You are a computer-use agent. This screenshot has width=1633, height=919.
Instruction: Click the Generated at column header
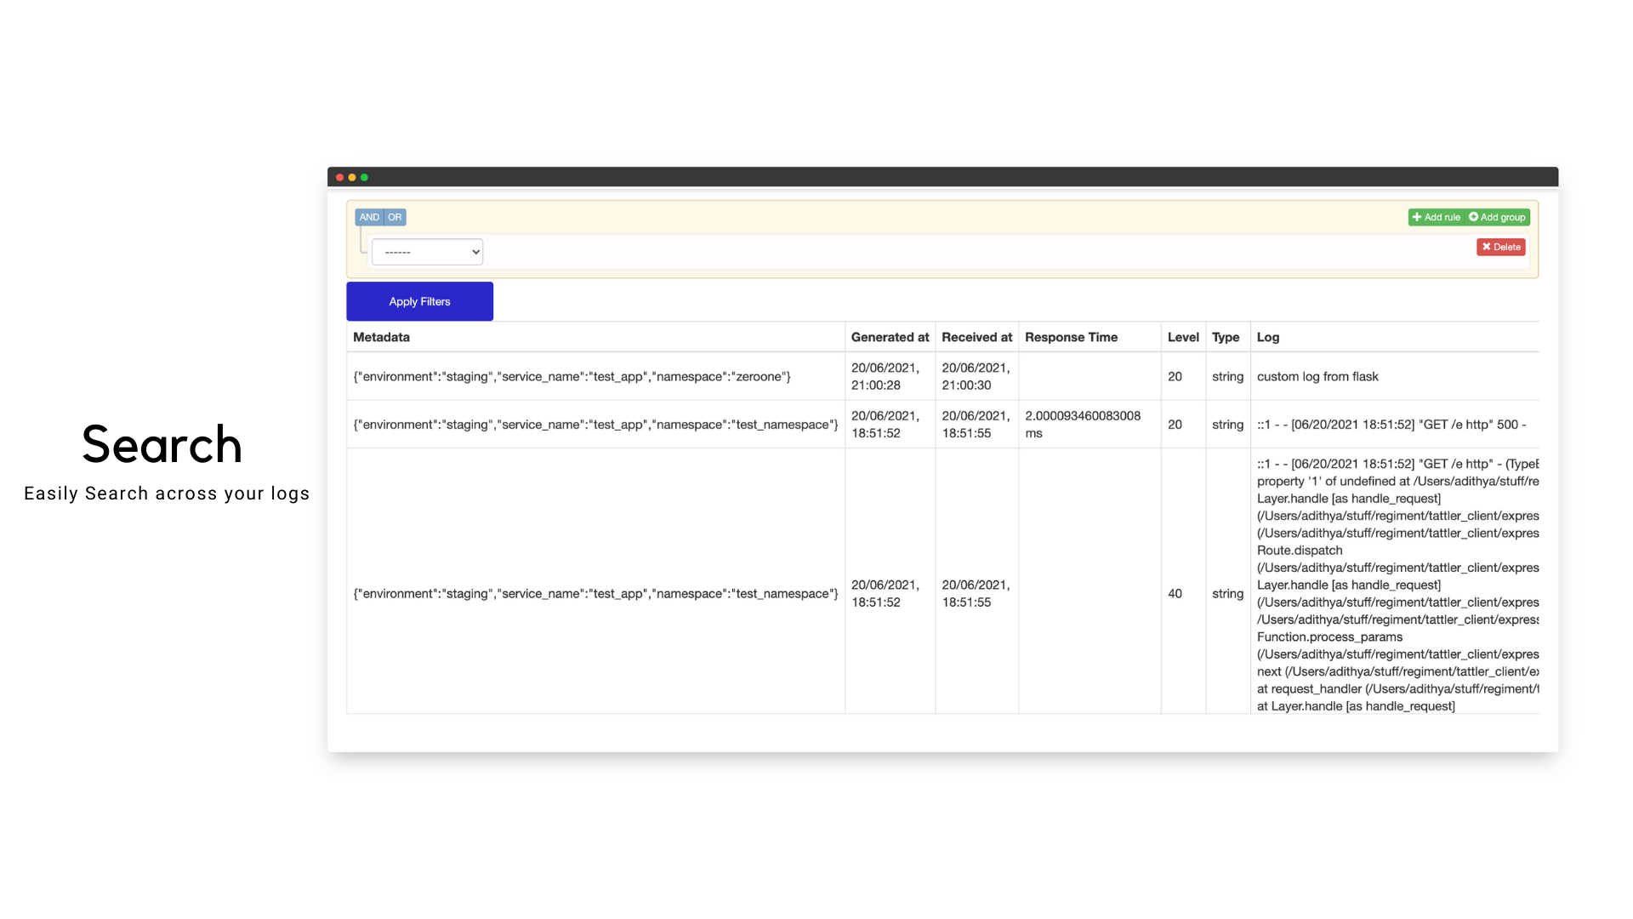point(890,337)
